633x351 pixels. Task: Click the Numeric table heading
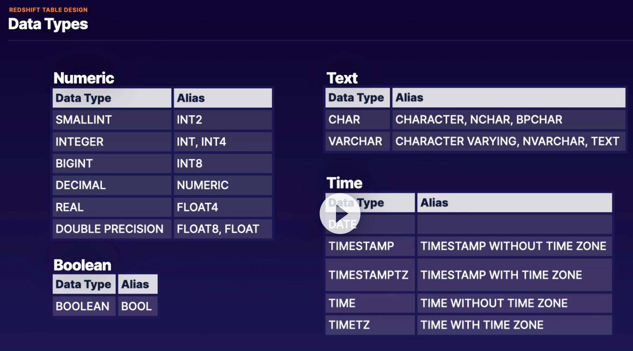[x=84, y=78]
